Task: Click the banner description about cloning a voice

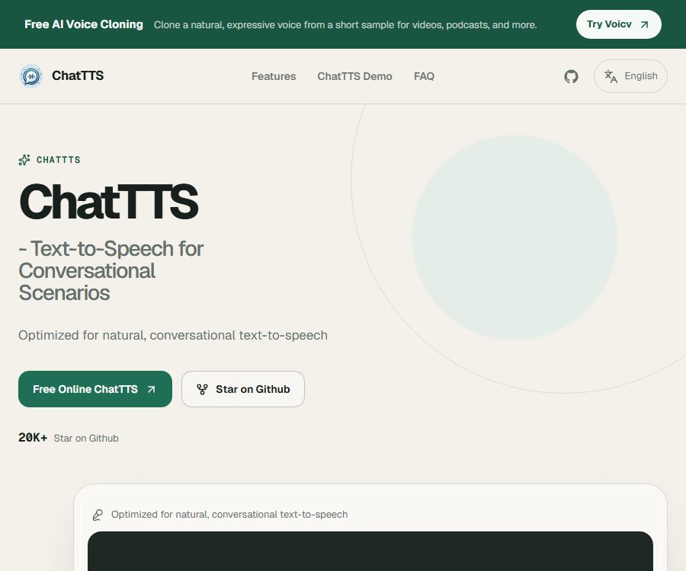Action: click(345, 25)
